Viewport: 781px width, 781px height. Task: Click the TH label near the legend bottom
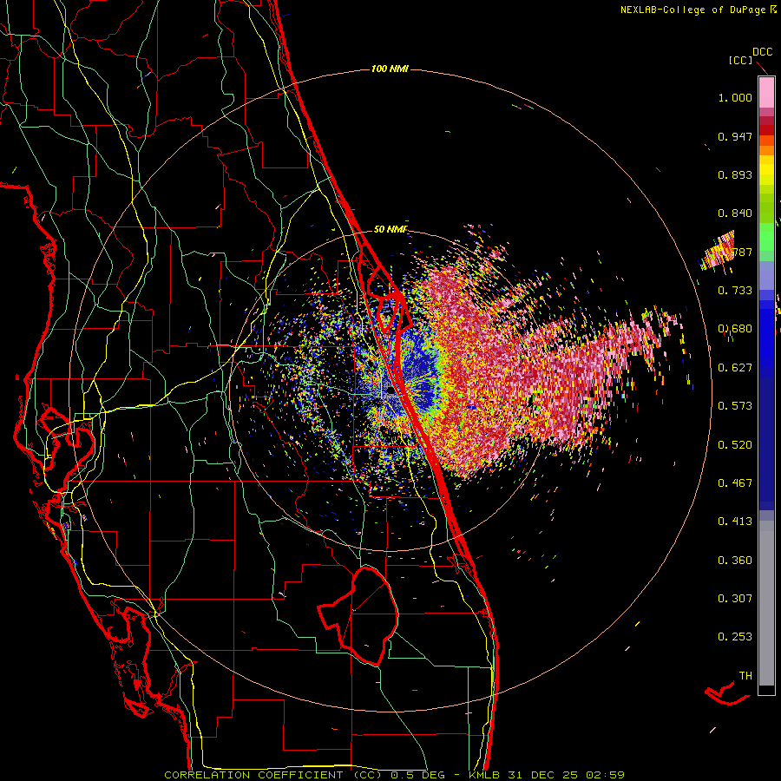[x=745, y=676]
